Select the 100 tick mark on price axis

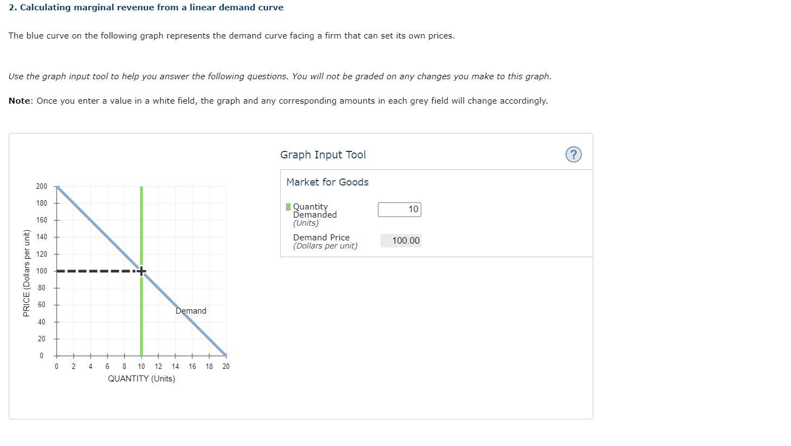(x=41, y=270)
